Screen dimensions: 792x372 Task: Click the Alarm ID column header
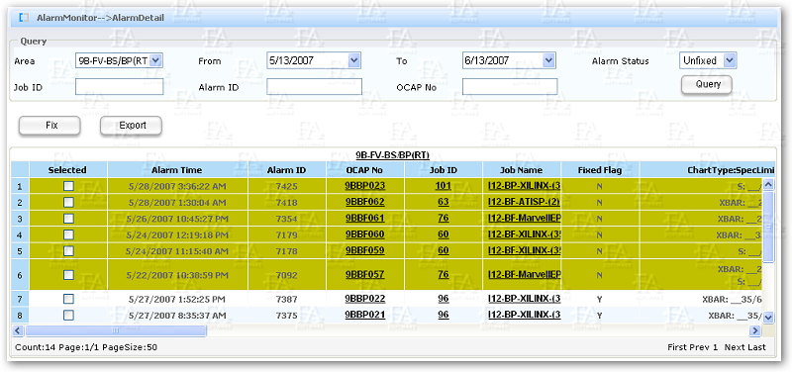point(287,170)
